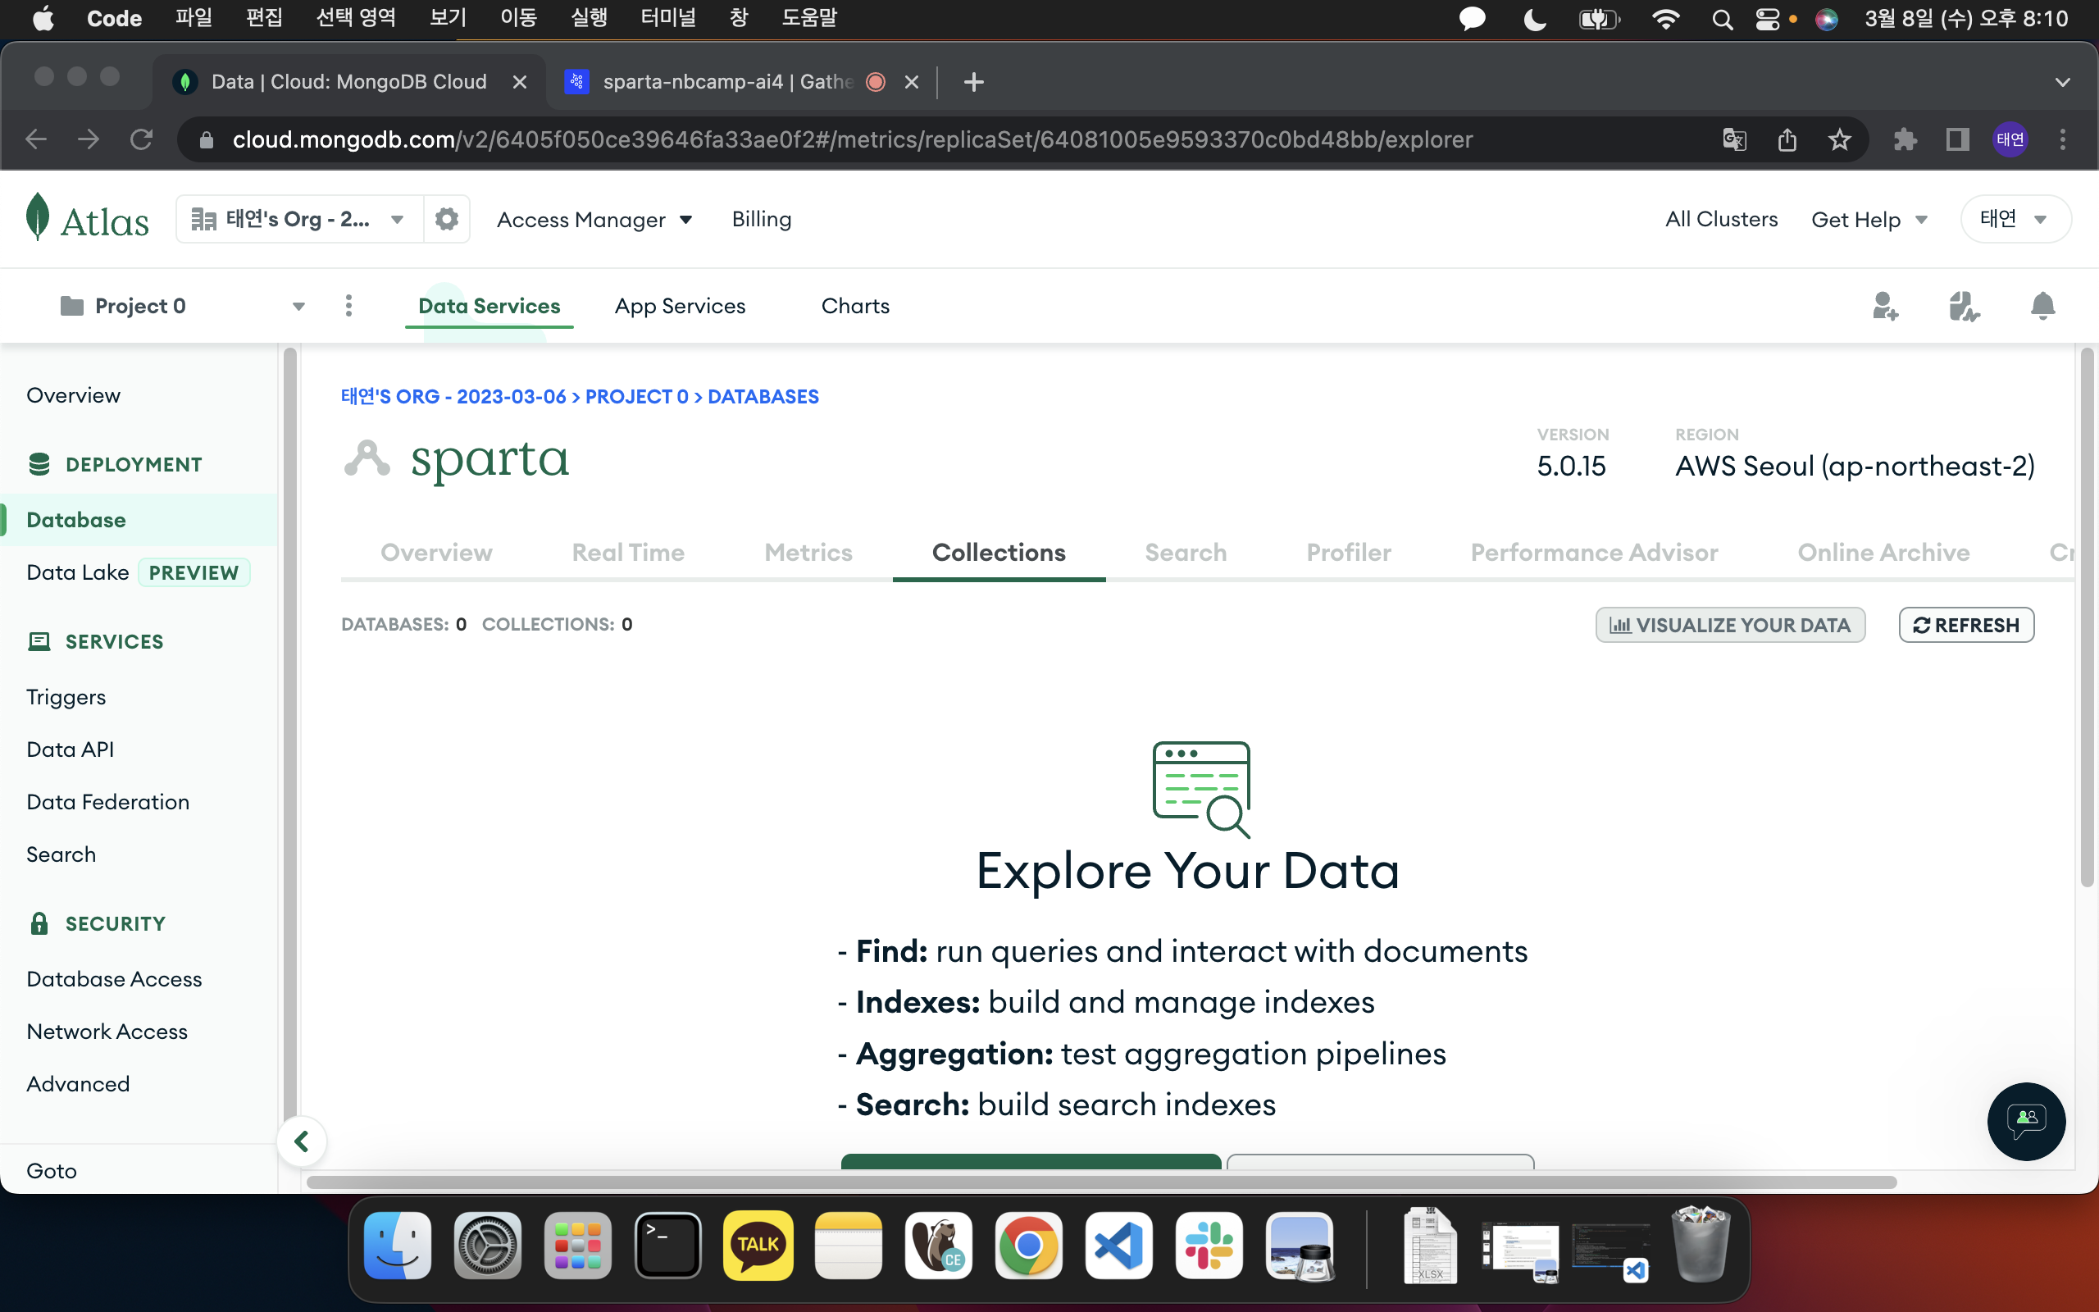Open organization settings gear icon
2099x1312 pixels.
(447, 219)
